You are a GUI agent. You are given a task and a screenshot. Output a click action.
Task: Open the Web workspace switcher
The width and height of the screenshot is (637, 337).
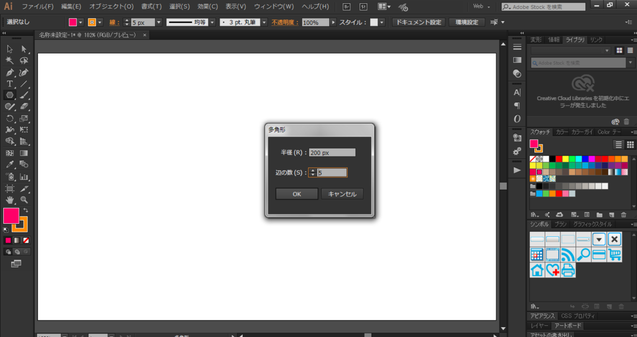(482, 6)
